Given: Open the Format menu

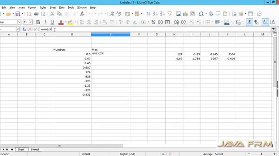Looking at the screenshot, I should coord(32,7).
